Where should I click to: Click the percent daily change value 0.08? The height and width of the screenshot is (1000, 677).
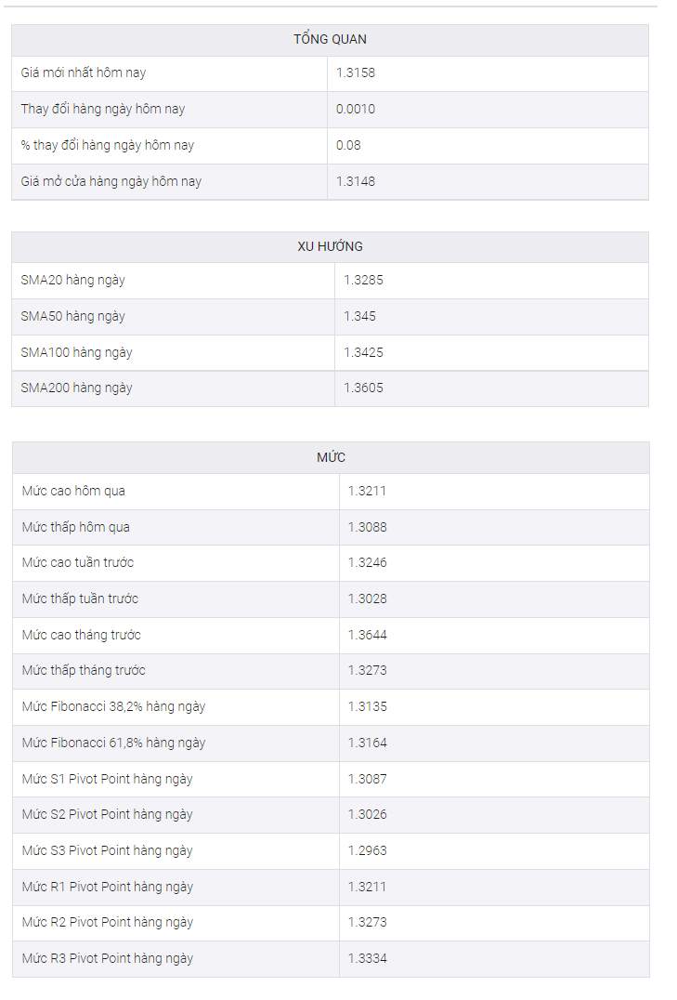[348, 145]
